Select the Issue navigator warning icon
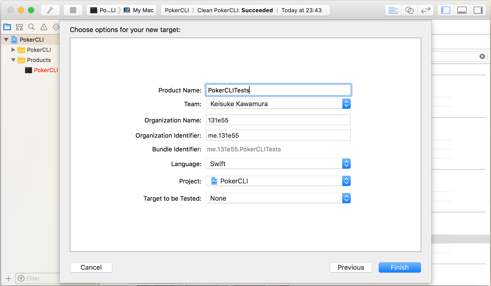The image size is (491, 286). tap(44, 27)
